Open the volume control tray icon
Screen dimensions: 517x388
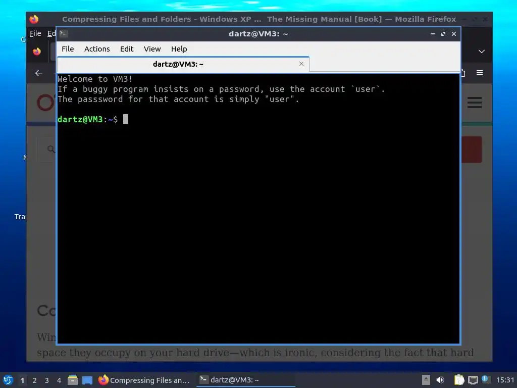coord(440,380)
